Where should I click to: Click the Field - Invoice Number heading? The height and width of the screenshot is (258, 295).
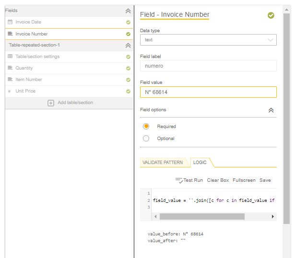(x=175, y=15)
